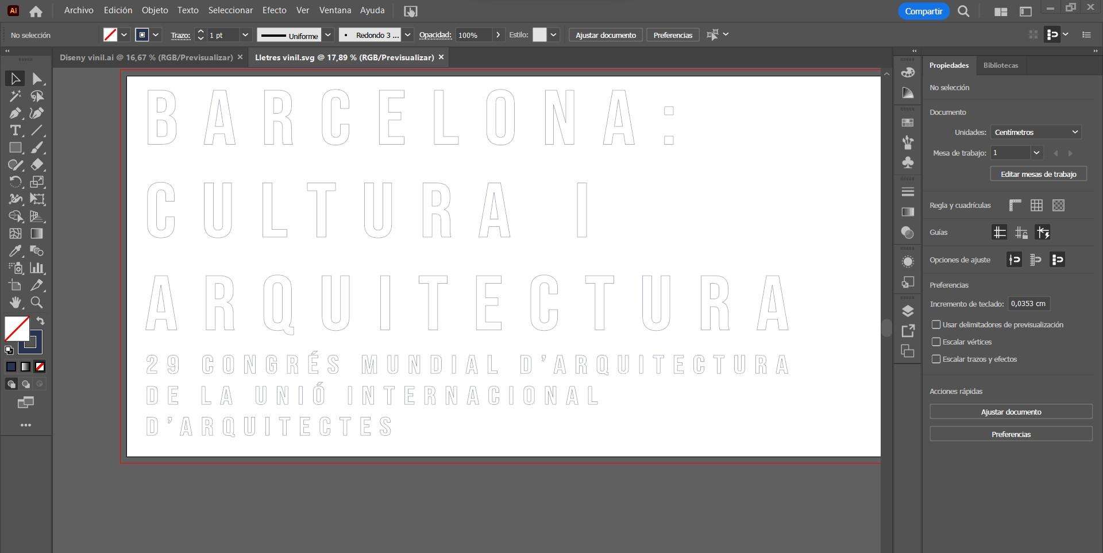Open the Archivo menu
The width and height of the screenshot is (1103, 553).
(79, 10)
